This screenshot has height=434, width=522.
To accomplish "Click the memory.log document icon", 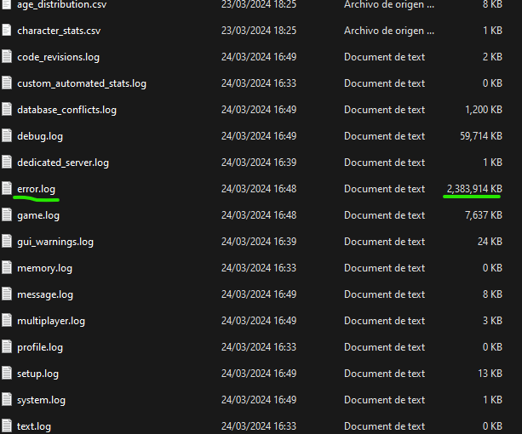I will pos(6,267).
